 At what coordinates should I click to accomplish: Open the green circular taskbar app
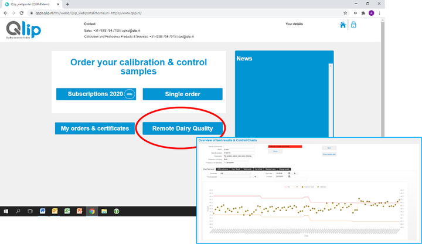(116, 211)
